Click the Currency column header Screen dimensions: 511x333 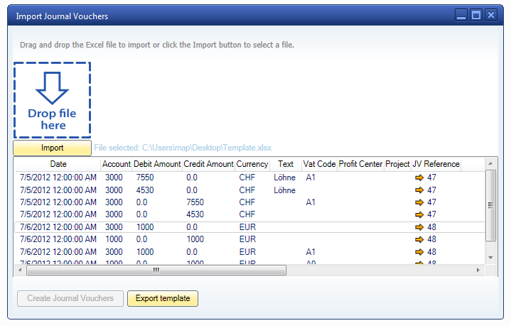[x=252, y=164]
